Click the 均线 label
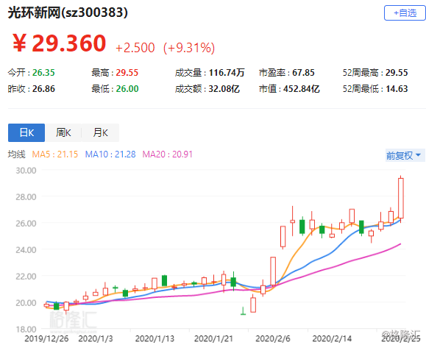426x345 pixels. [x=17, y=154]
